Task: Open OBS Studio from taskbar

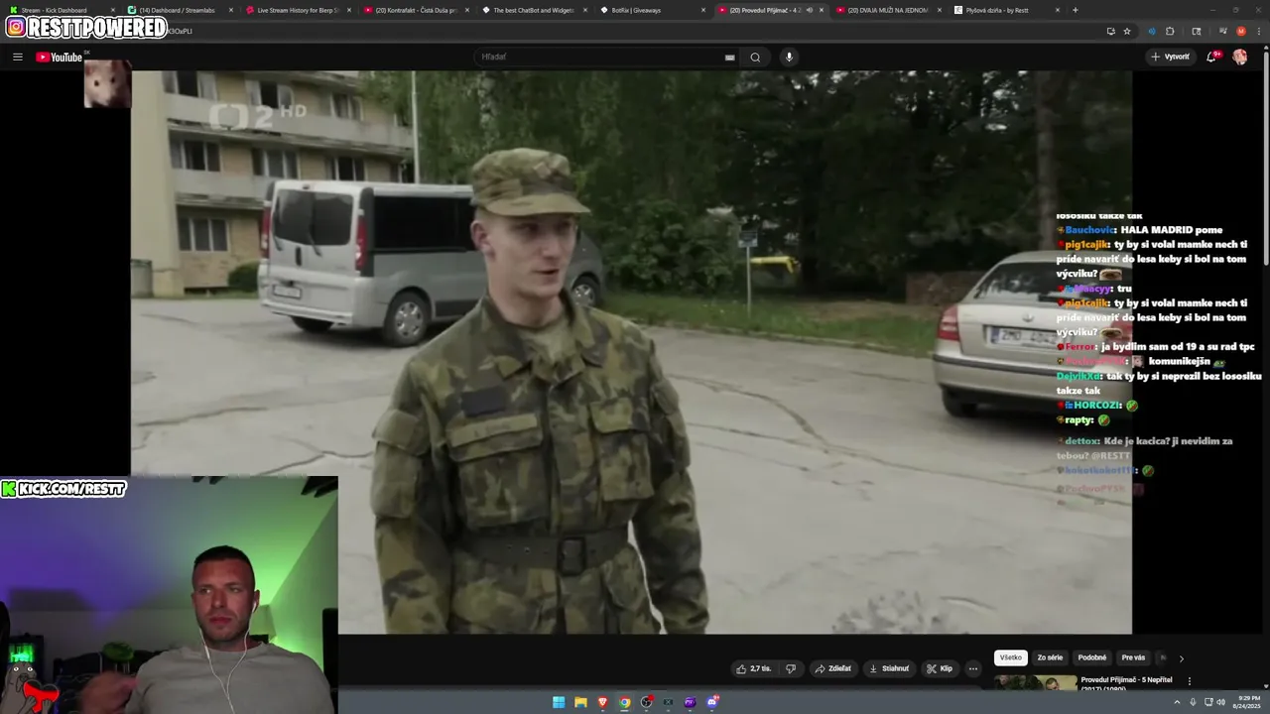Action: 646,702
